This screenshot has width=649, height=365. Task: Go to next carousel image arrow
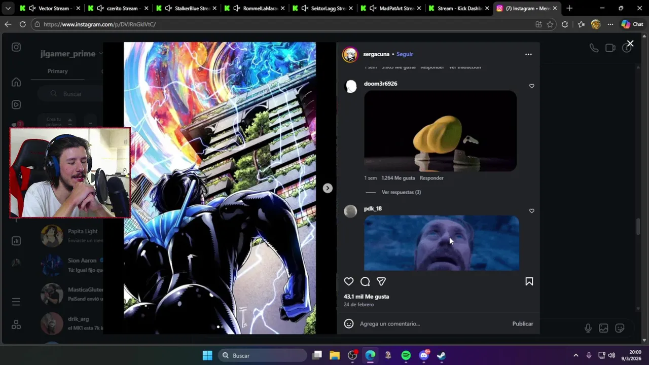[x=328, y=188]
